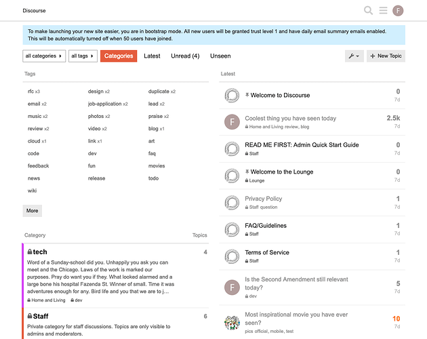Open the Lounge category badge
This screenshot has width=427, height=339.
[x=255, y=180]
